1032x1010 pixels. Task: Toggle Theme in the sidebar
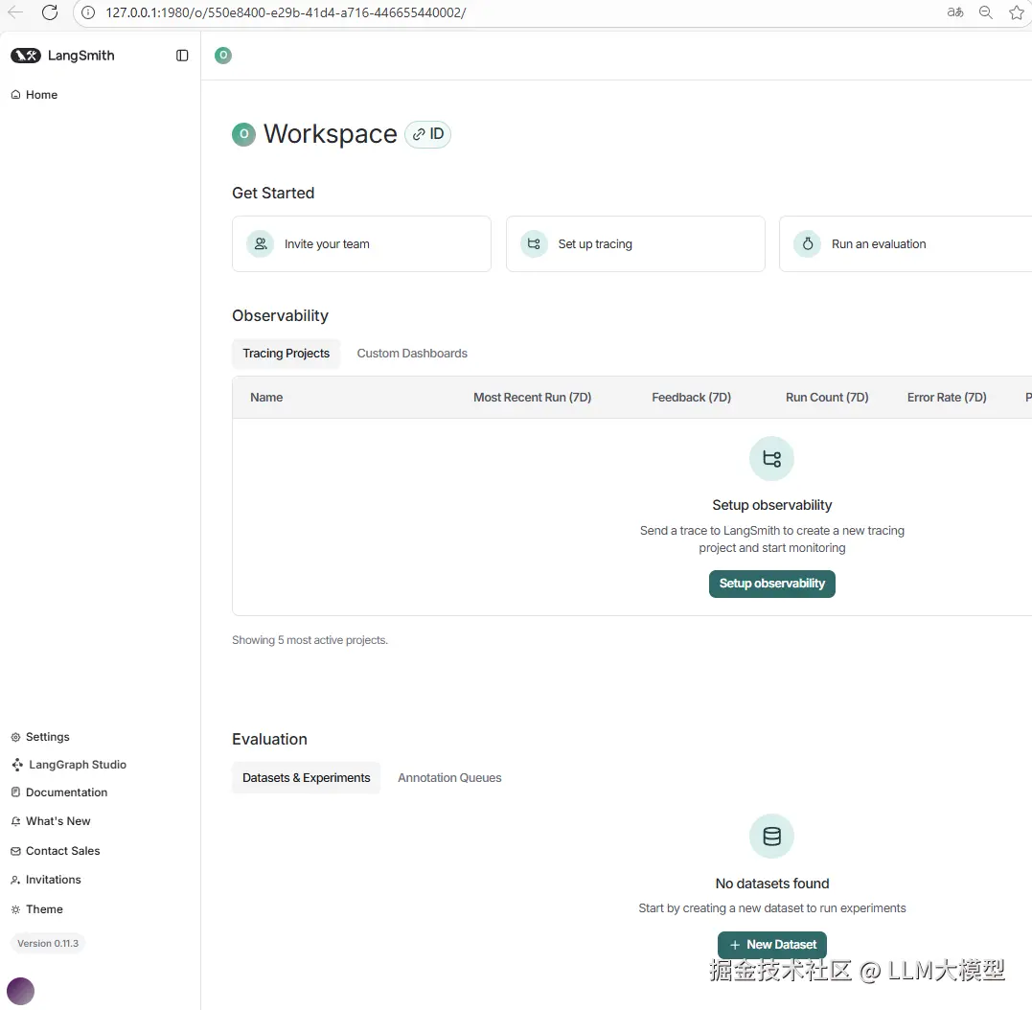coord(44,909)
